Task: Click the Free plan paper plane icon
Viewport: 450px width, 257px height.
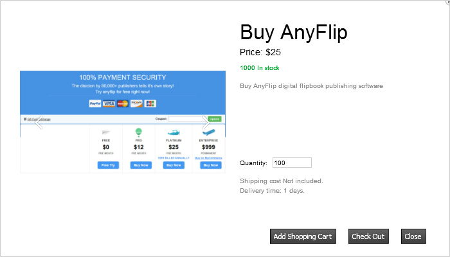Action: click(x=106, y=132)
